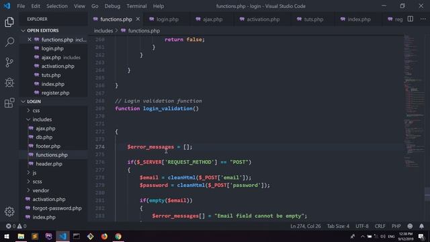
Task: Click the Visual Studio Code taskbar icon
Action: tap(62, 236)
